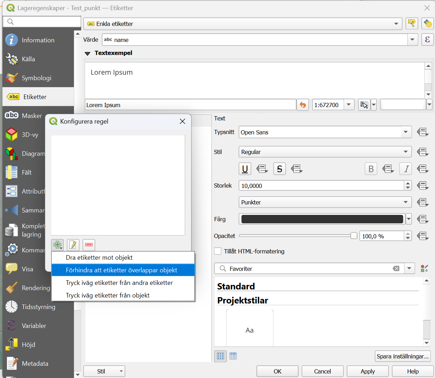Image resolution: width=435 pixels, height=378 pixels.
Task: Click the edit rule pencil icon
Action: (73, 245)
